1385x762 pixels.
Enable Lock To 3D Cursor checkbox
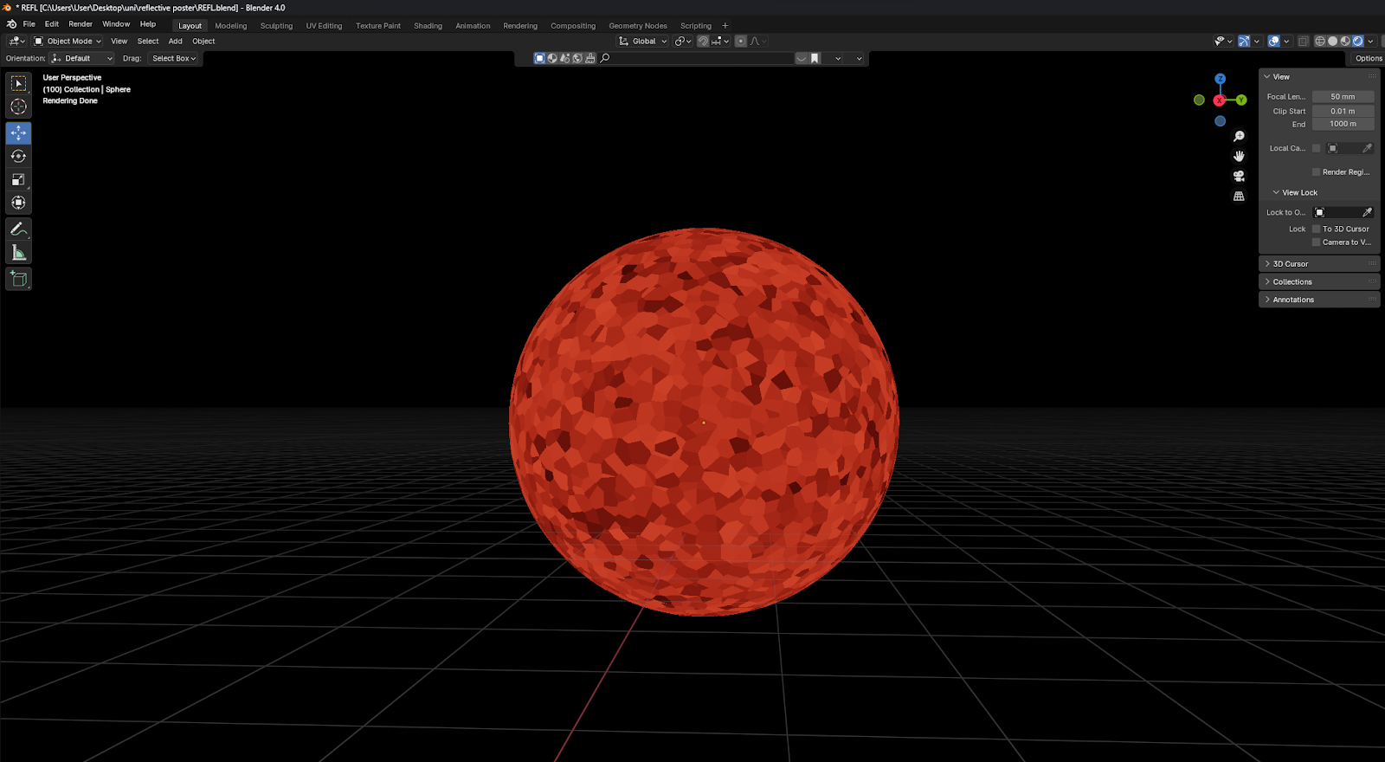[x=1317, y=229]
